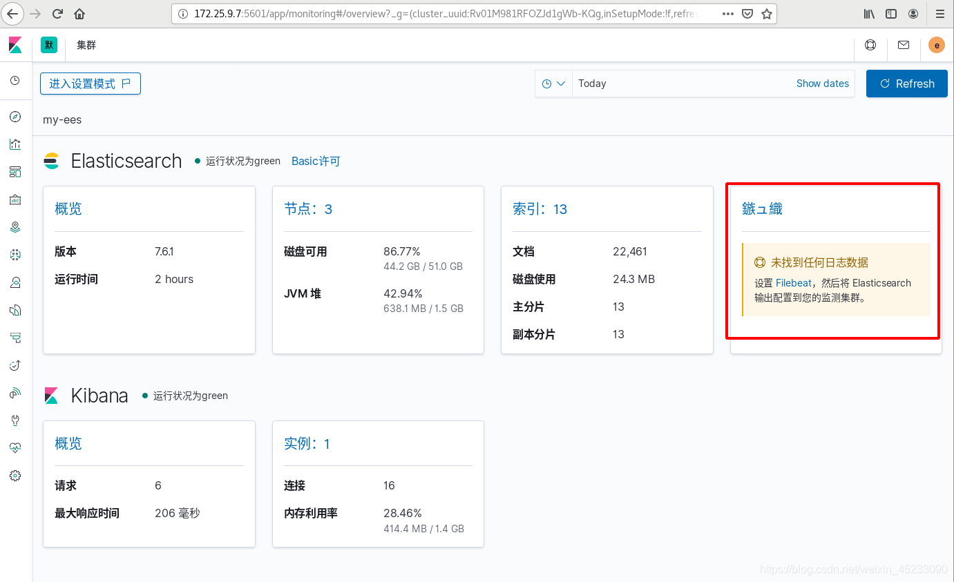Click the 'Elasticsearch' section heading
The image size is (954, 582).
point(126,161)
